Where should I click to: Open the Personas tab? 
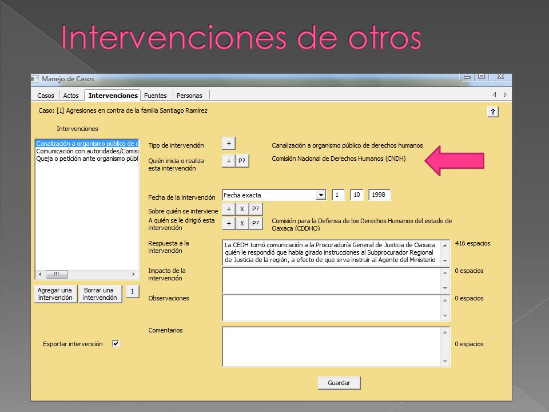(x=189, y=96)
